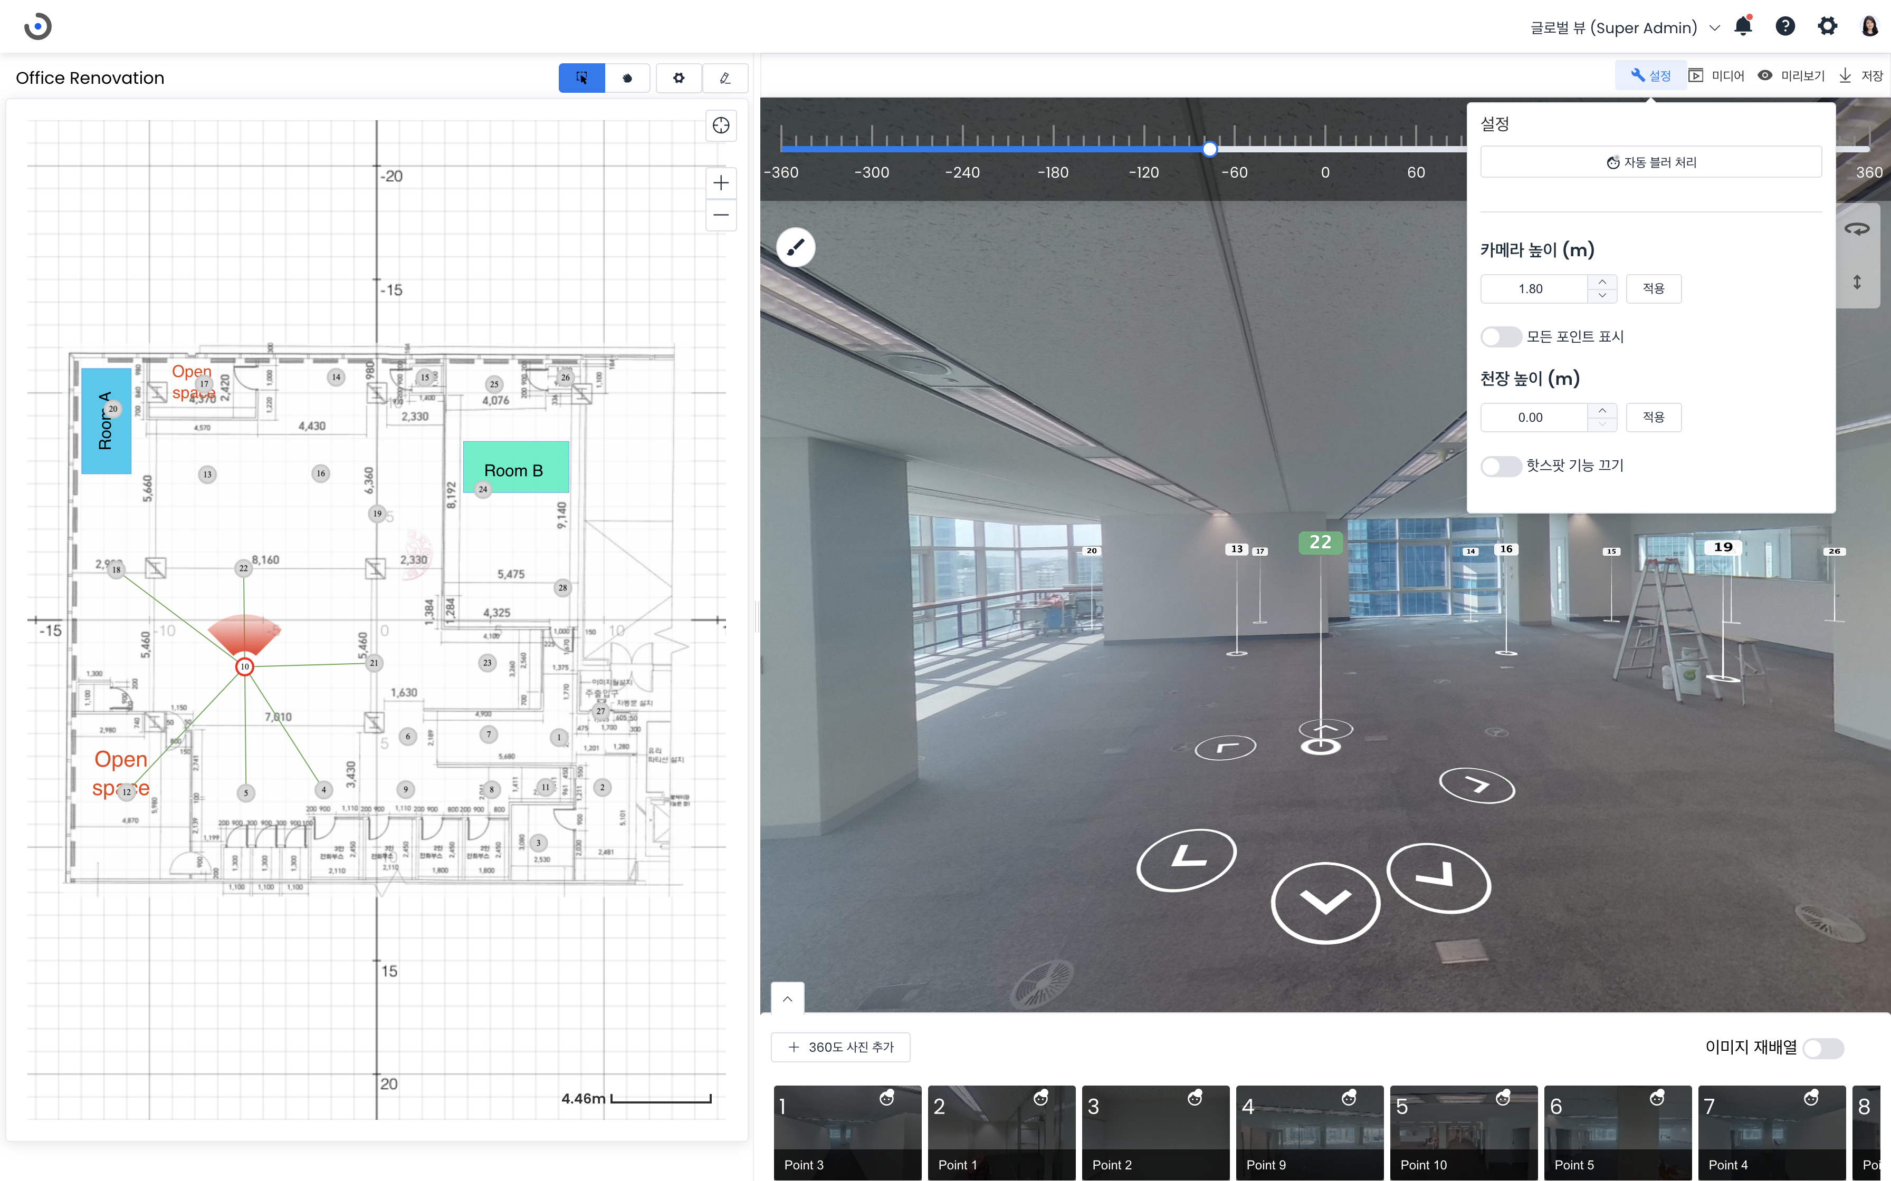Click the rotation slider handle
Viewport: 1891px width, 1181px height.
(x=1210, y=148)
